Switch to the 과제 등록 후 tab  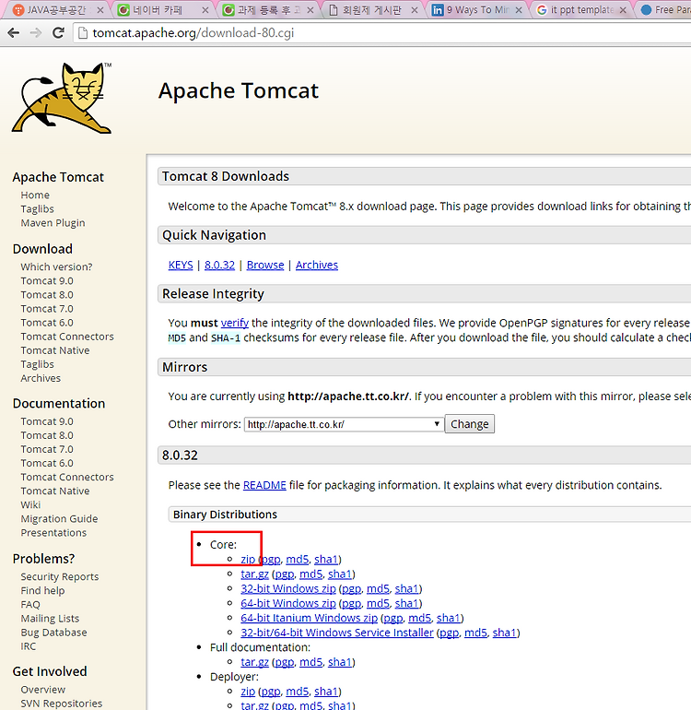[268, 10]
